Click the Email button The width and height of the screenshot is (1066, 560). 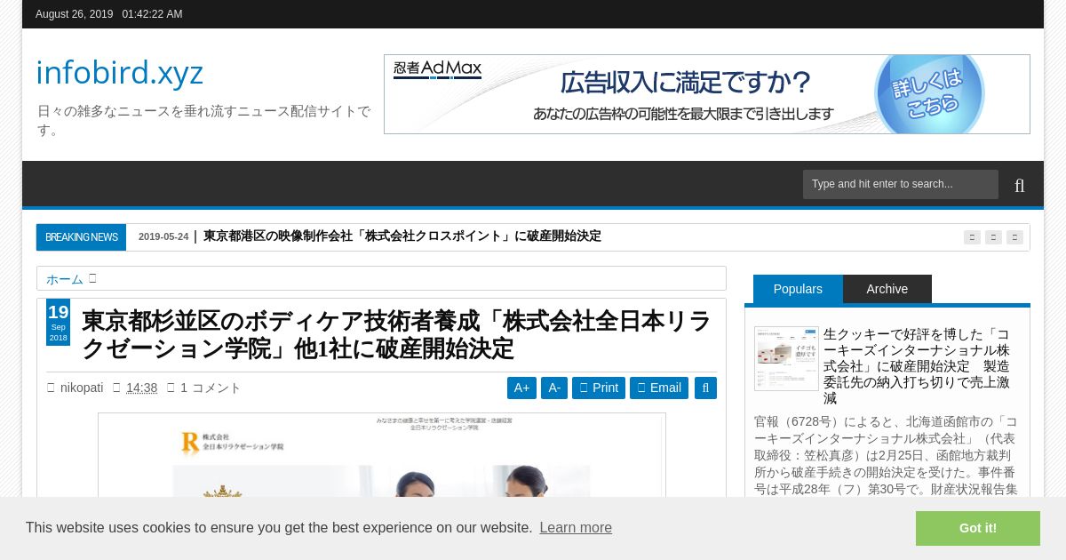(x=659, y=388)
